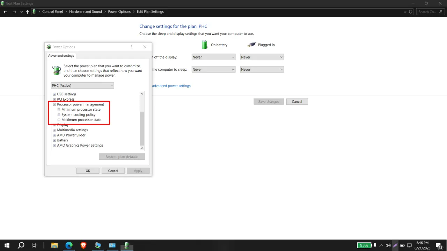This screenshot has height=251, width=447.
Task: Click the advanced power settings link
Action: click(x=171, y=86)
